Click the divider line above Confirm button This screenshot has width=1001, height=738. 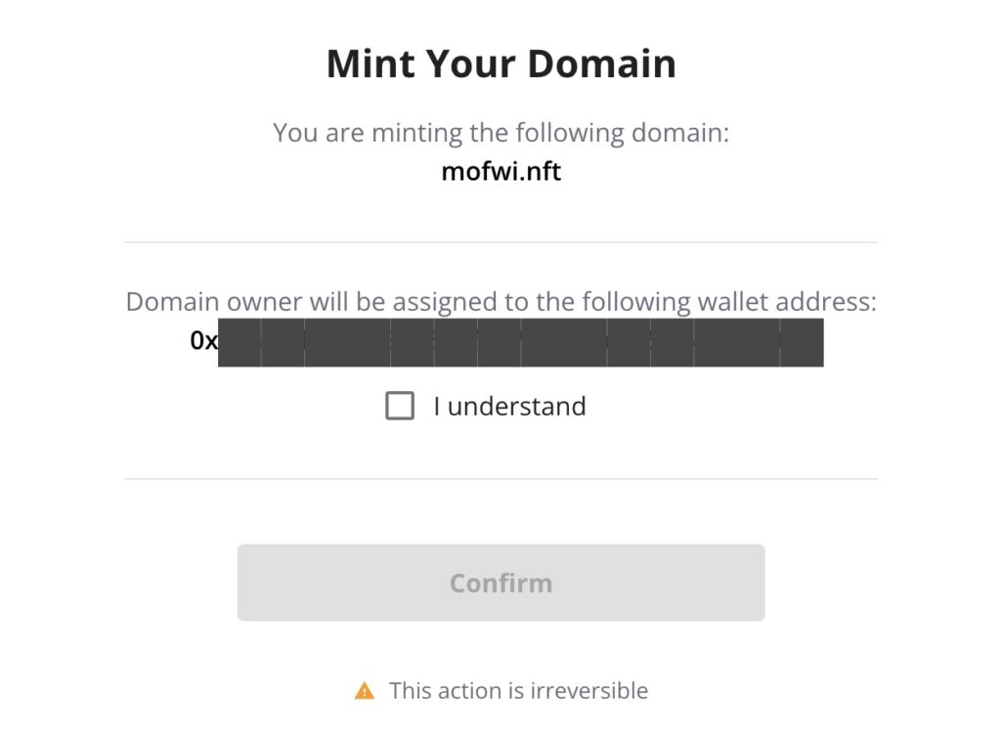pyautogui.click(x=501, y=478)
